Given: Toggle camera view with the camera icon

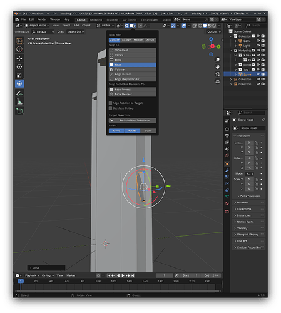Looking at the screenshot, I should 217,74.
